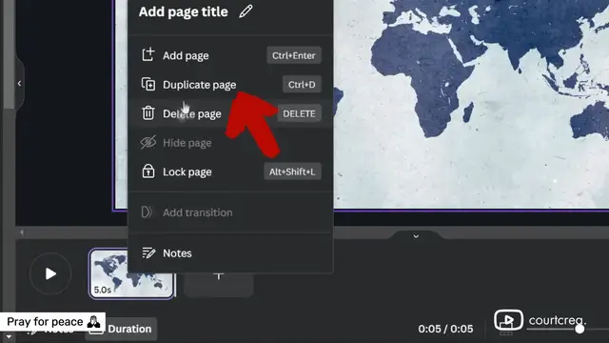Add a new page with the plus button
609x343 pixels.
[219, 276]
